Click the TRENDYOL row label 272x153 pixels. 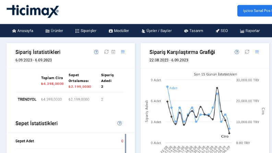pos(27,99)
